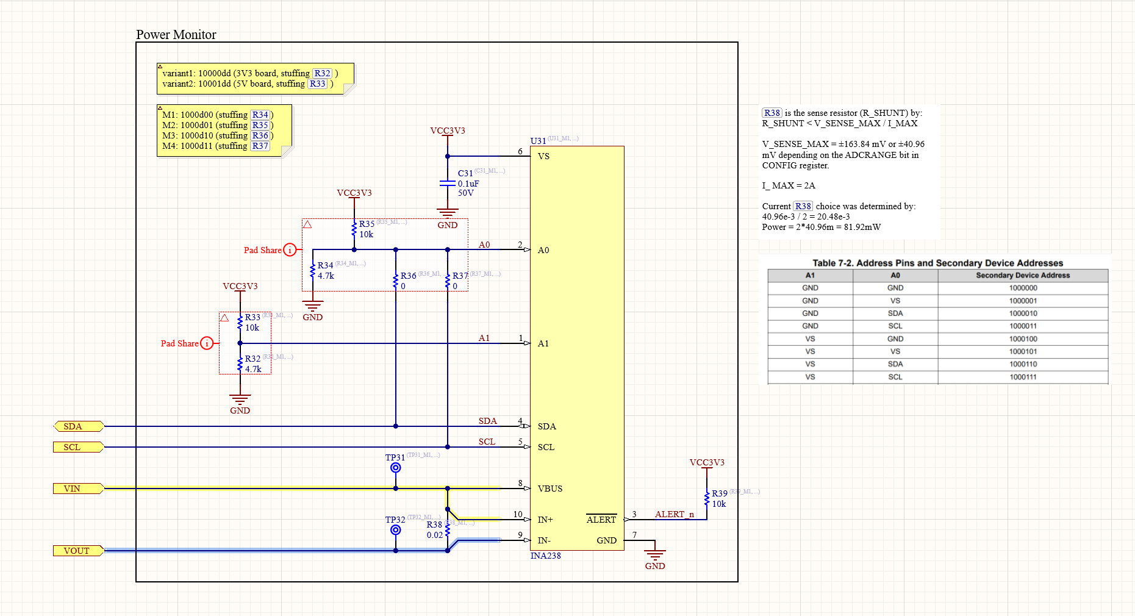This screenshot has height=616, width=1135.
Task: Open R32 link in variant1 note
Action: [322, 73]
